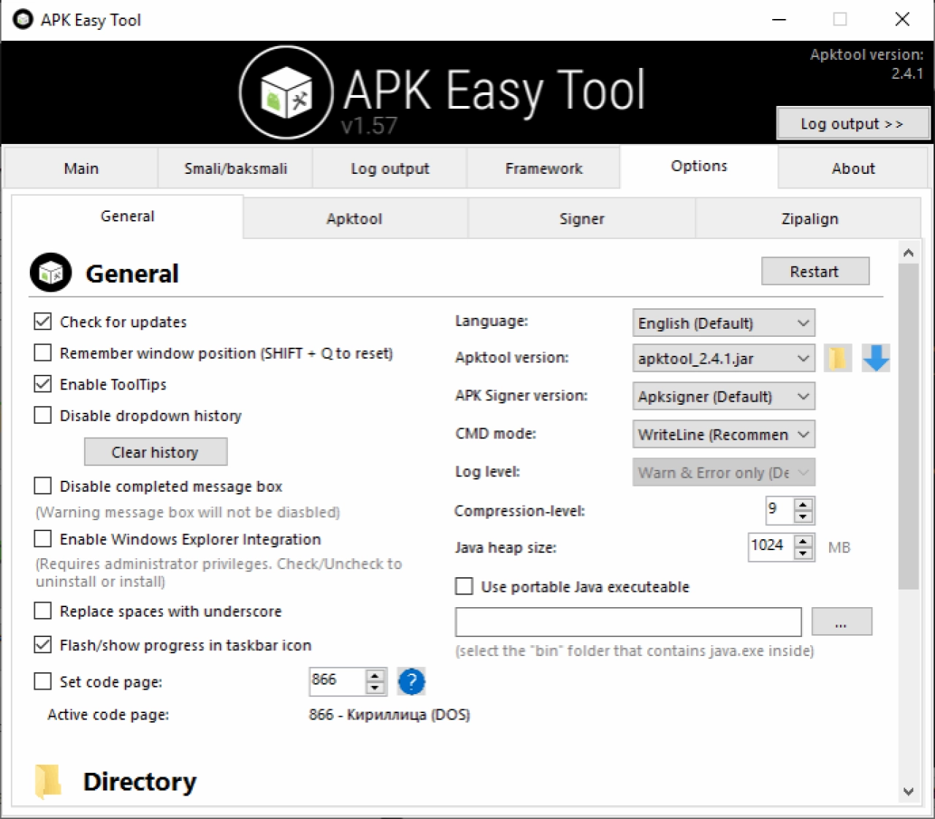Viewport: 935px width, 819px height.
Task: Click the Java heap size field
Action: coord(771,546)
